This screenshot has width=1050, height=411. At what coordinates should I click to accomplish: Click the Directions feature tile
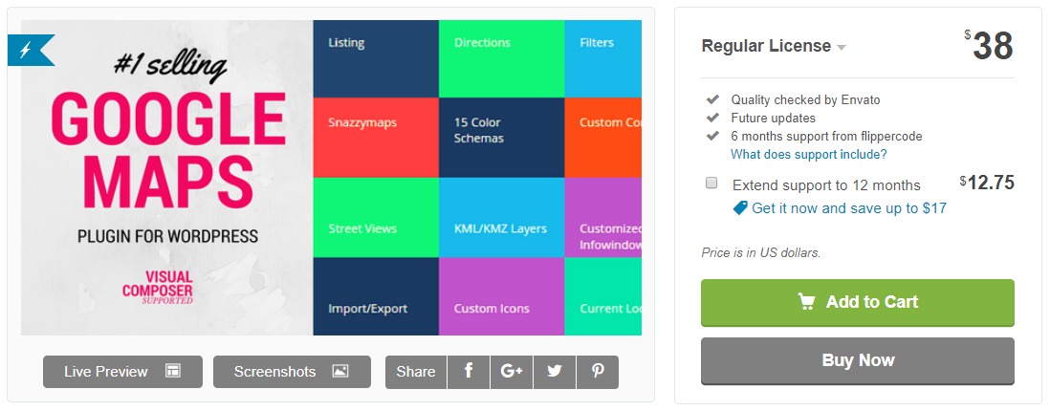(501, 59)
